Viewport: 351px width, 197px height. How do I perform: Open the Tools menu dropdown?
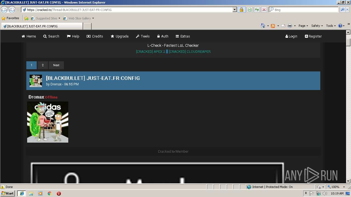[x=331, y=26]
